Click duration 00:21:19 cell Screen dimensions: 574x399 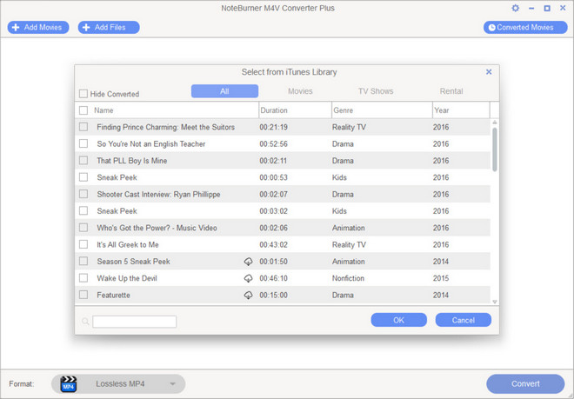[x=273, y=127]
